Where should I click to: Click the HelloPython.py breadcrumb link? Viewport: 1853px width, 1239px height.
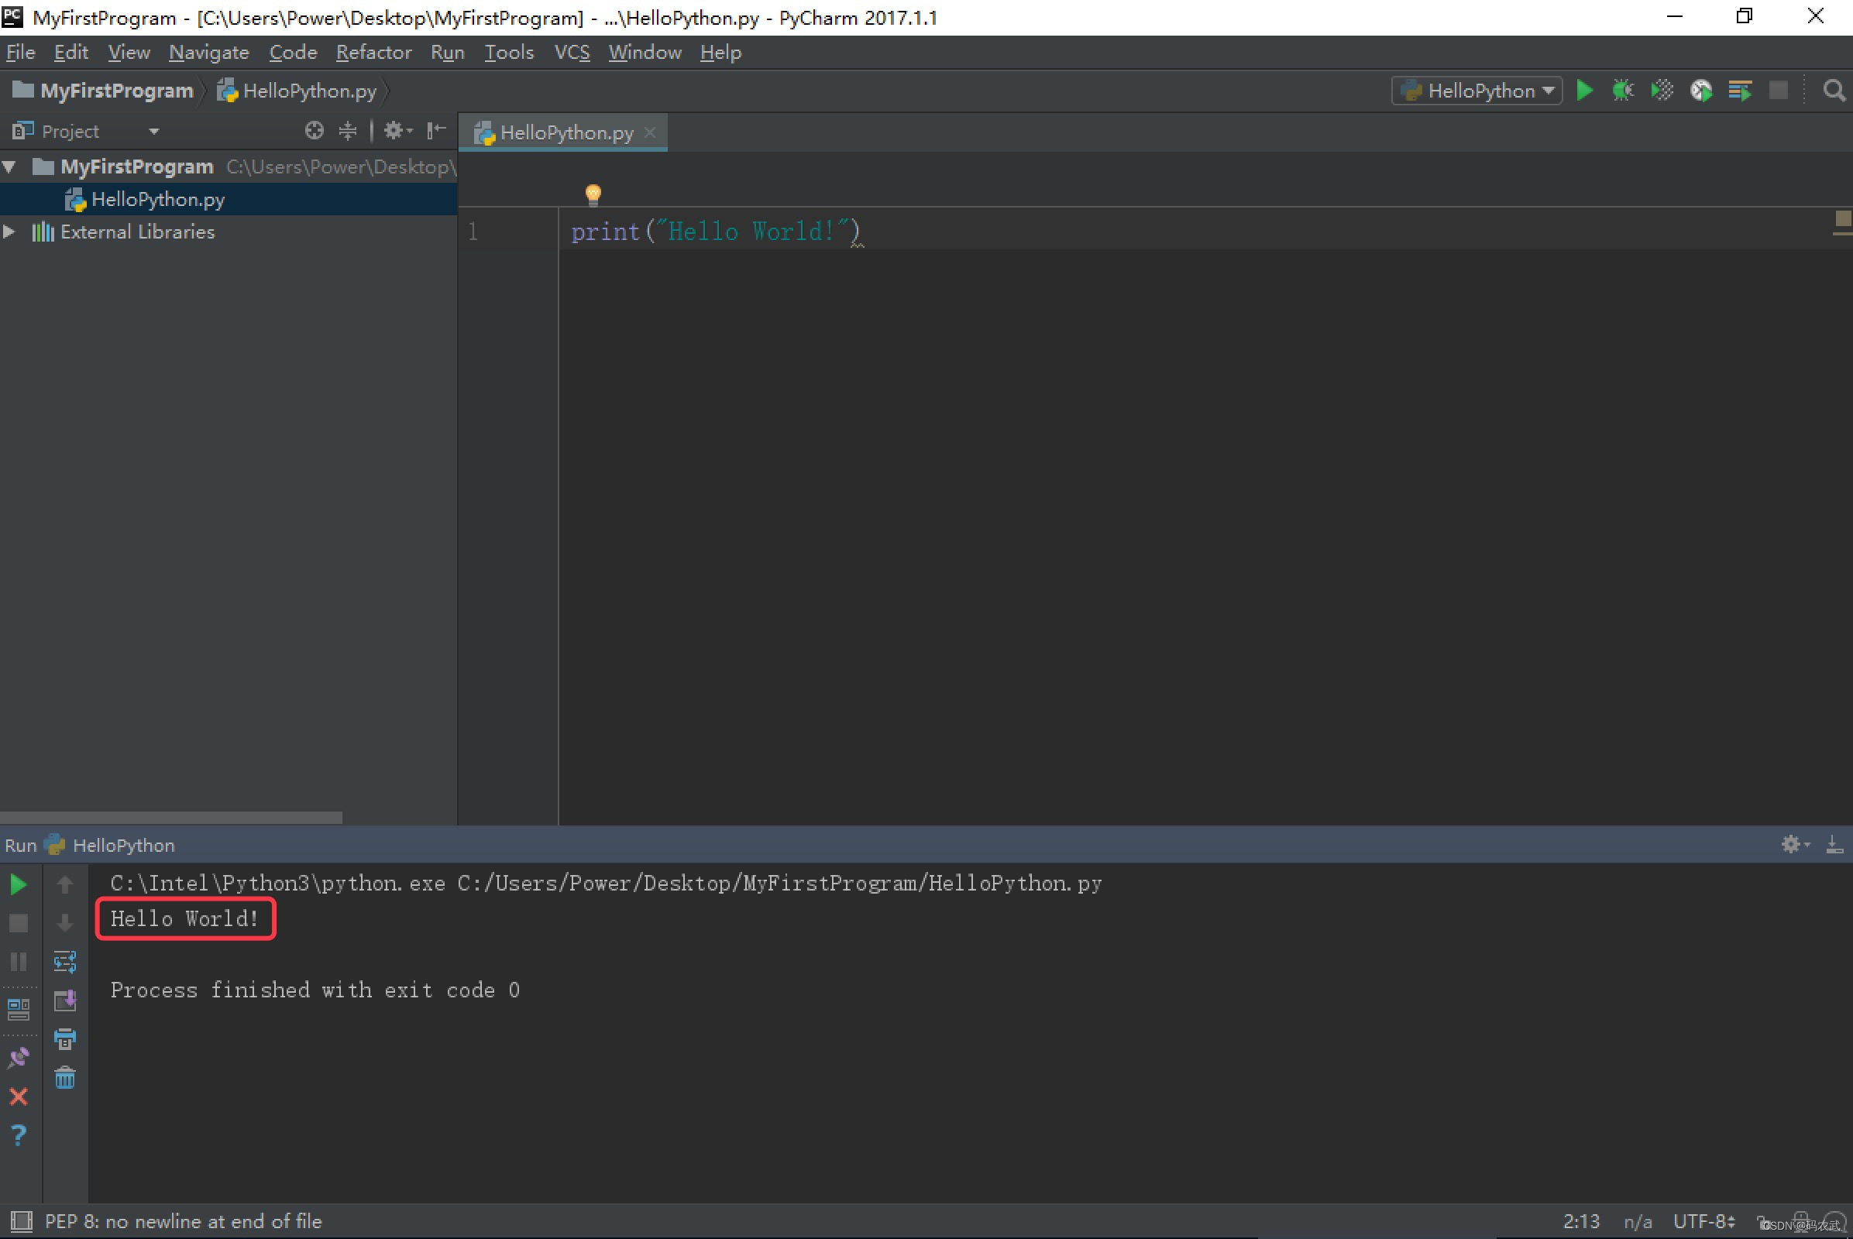click(308, 90)
